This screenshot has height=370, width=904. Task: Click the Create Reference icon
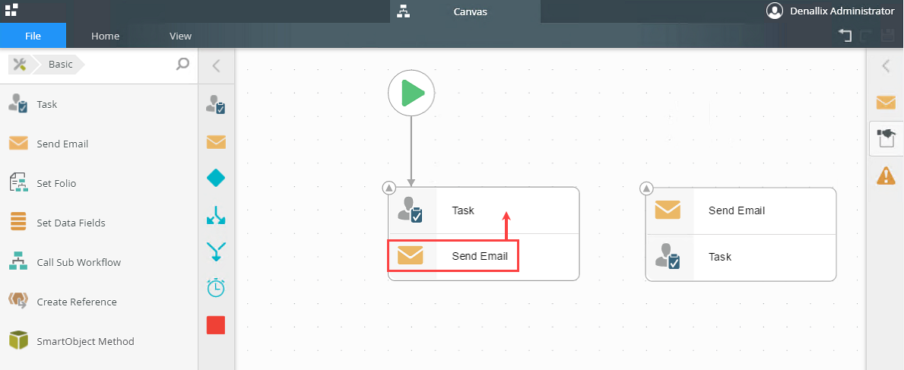pos(18,301)
